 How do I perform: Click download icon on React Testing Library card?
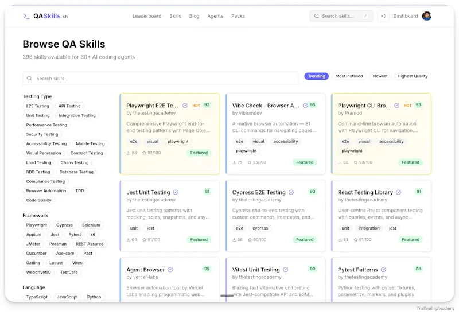coord(340,239)
